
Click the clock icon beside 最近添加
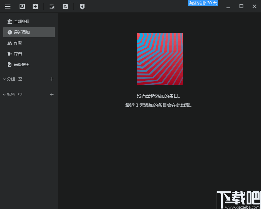[10, 32]
